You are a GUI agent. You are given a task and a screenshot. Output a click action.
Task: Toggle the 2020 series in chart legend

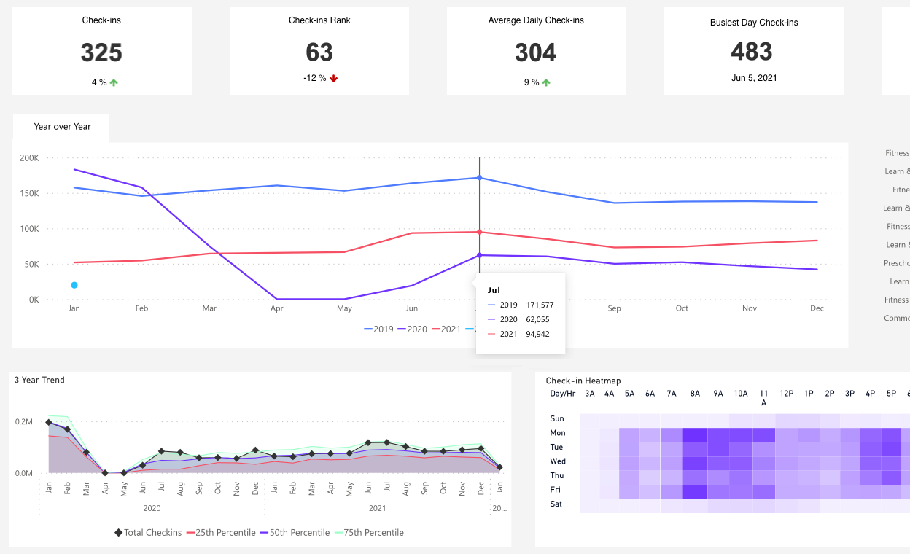[412, 329]
